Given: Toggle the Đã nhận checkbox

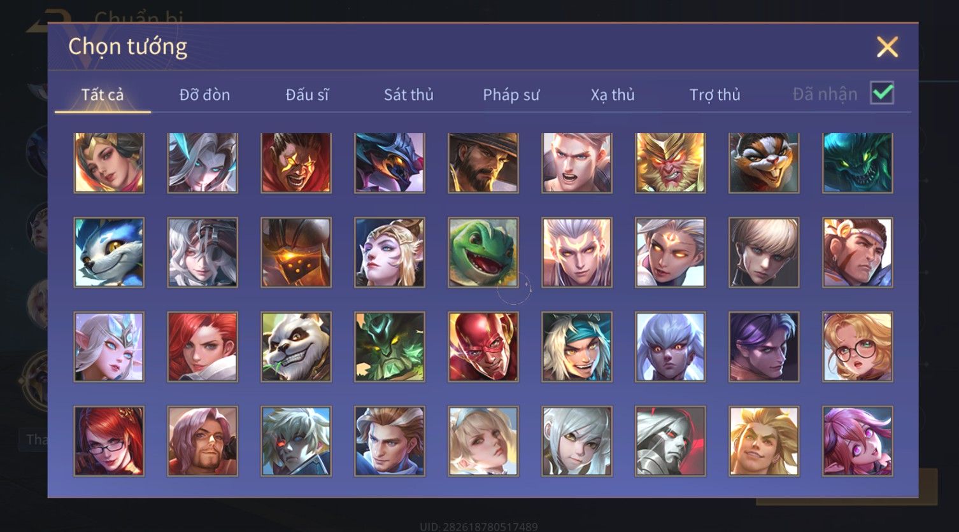Looking at the screenshot, I should pos(882,94).
